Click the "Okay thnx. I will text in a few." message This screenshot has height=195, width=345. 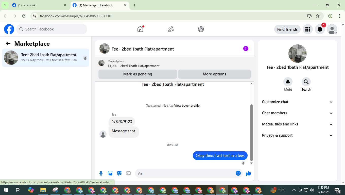click(220, 156)
